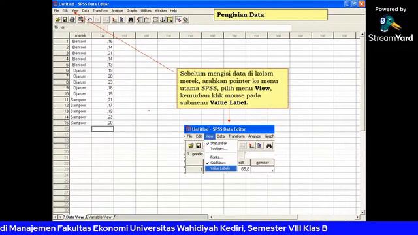Click the cell editor bar beside 16 : tar

pos(199,27)
